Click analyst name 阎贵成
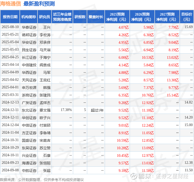Image resolution: width=194 pixels, height=182 pixels. coord(45,65)
